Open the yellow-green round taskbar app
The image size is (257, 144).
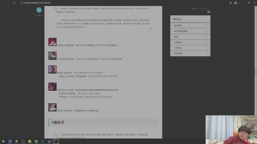coord(30,141)
